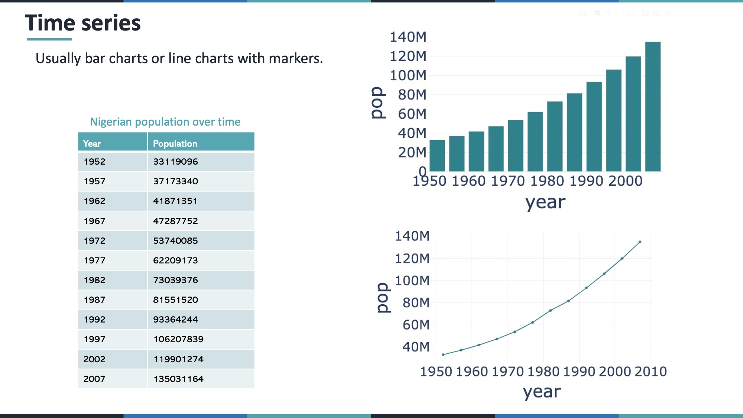Select the Lasso Select tool in modebar
This screenshot has height=418, width=743.
pyautogui.click(x=630, y=13)
